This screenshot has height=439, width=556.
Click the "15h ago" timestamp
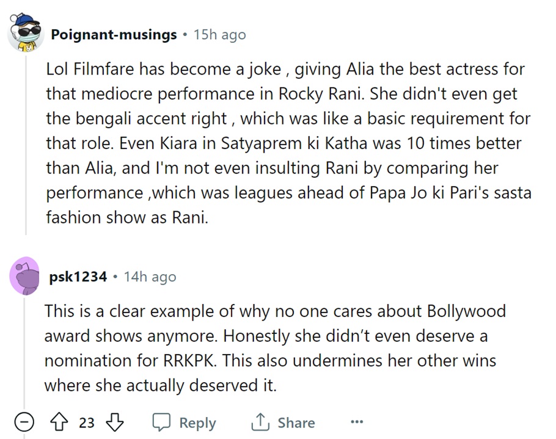[x=219, y=35]
